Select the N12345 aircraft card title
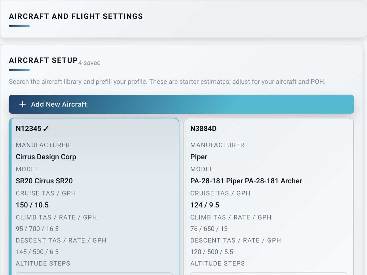Viewport: 367px width, 275px height. pos(28,129)
